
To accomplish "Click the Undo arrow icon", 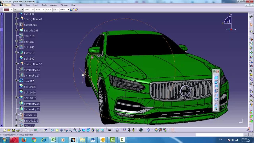I will [36, 130].
